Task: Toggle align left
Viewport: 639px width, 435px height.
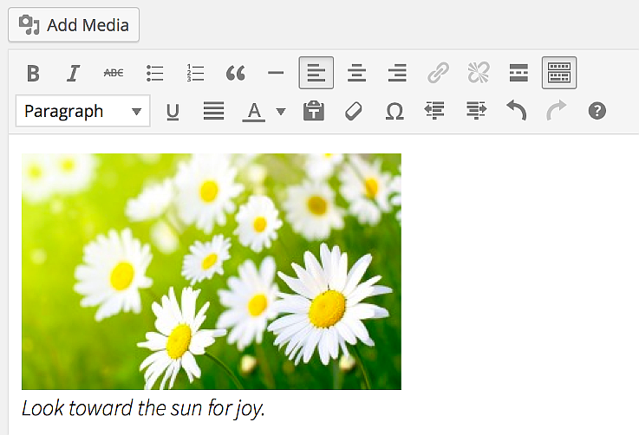Action: click(316, 74)
